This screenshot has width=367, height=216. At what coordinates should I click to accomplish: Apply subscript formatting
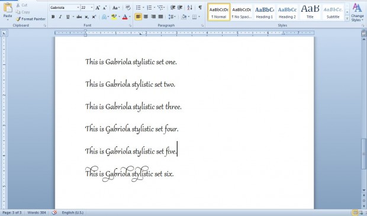pyautogui.click(x=86, y=17)
